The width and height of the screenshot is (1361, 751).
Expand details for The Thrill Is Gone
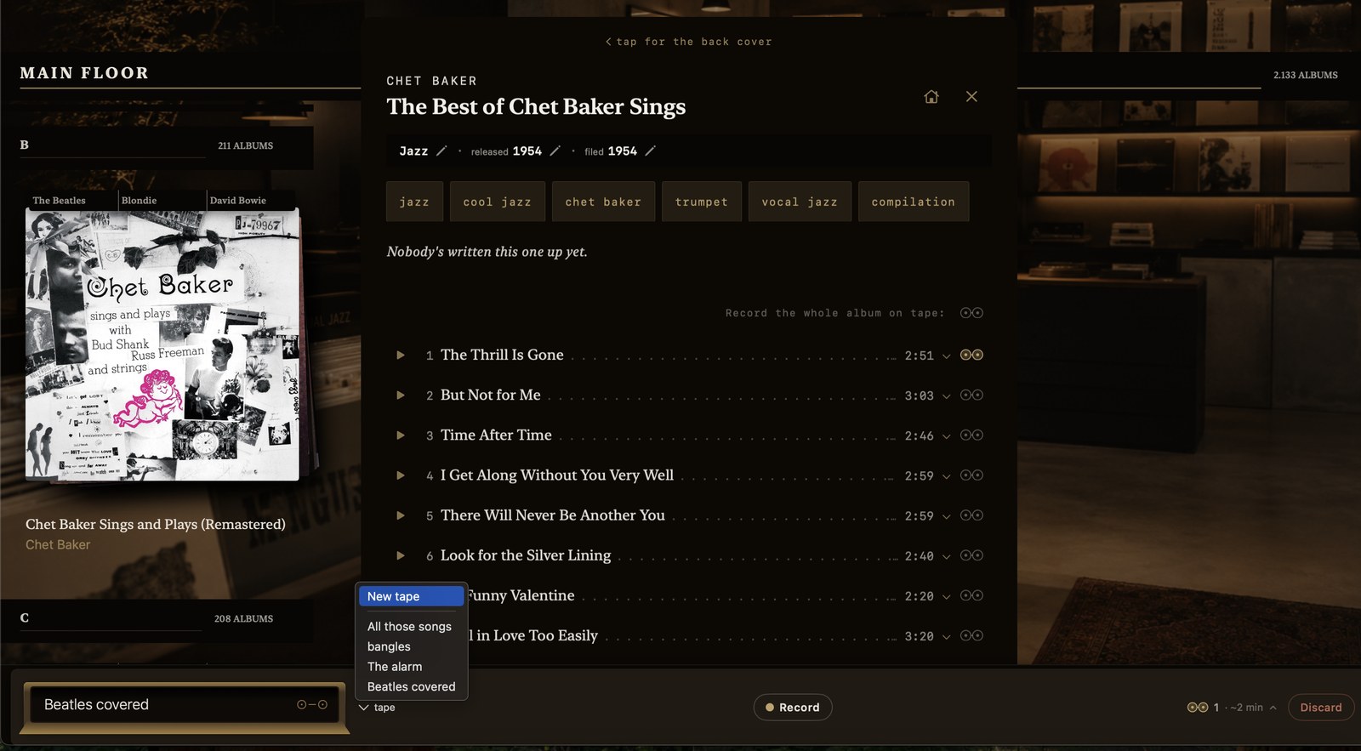(x=946, y=356)
